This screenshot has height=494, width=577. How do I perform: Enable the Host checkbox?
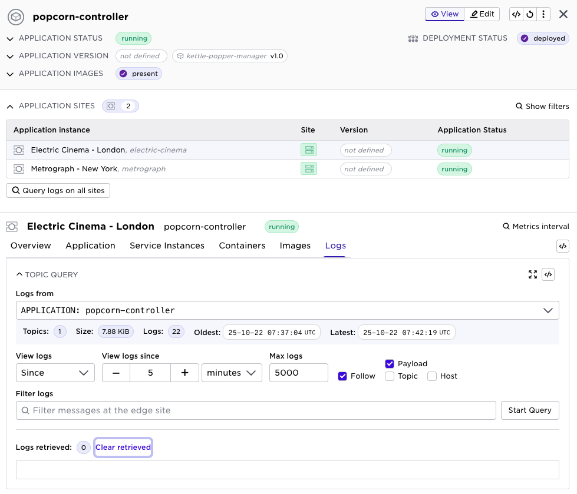tap(432, 376)
